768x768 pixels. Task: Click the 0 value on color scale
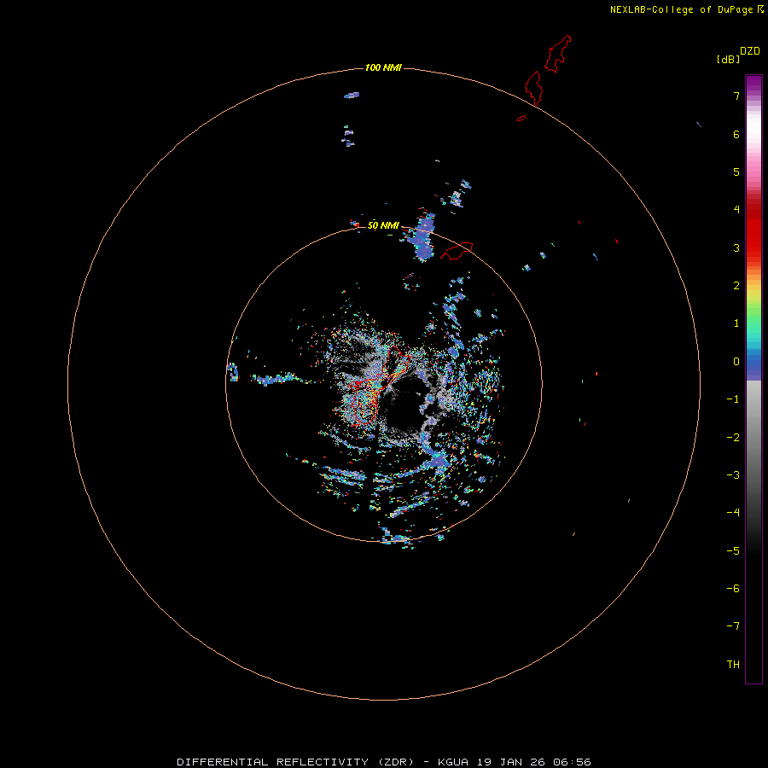click(x=736, y=362)
